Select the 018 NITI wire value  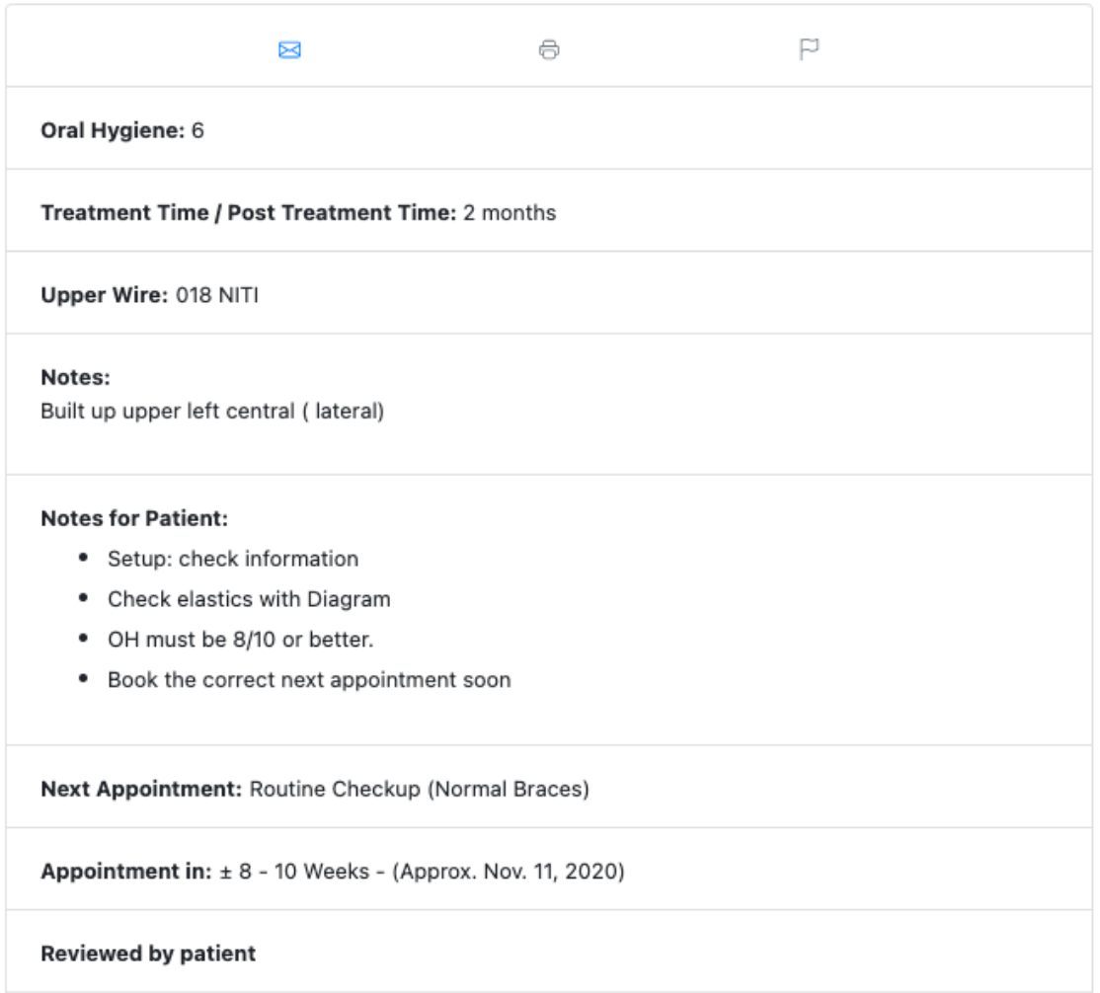tap(217, 295)
